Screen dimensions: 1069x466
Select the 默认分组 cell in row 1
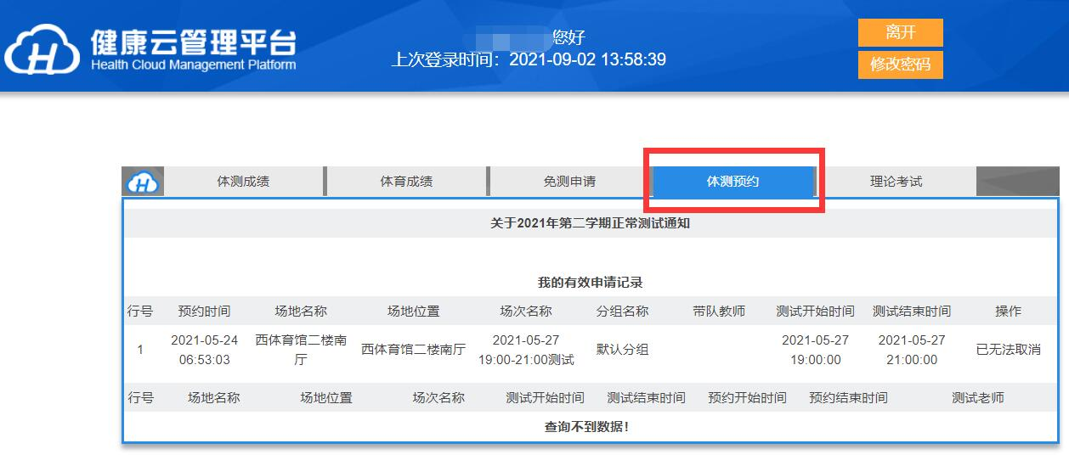click(622, 350)
